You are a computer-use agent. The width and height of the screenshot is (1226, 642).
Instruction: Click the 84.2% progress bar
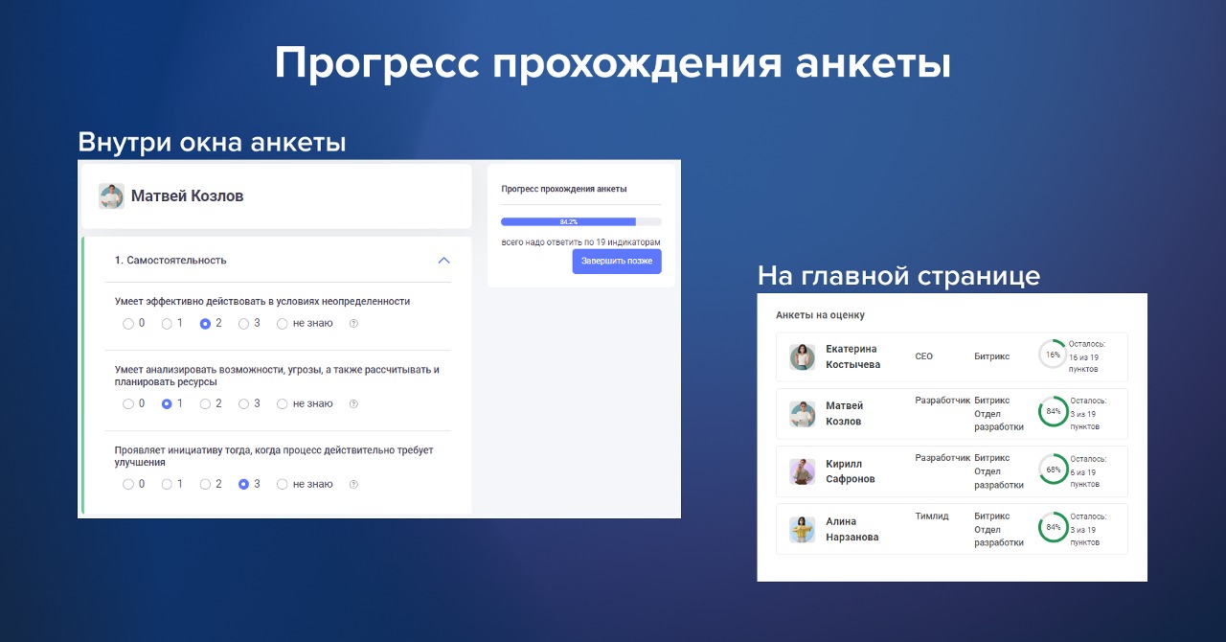pos(580,221)
